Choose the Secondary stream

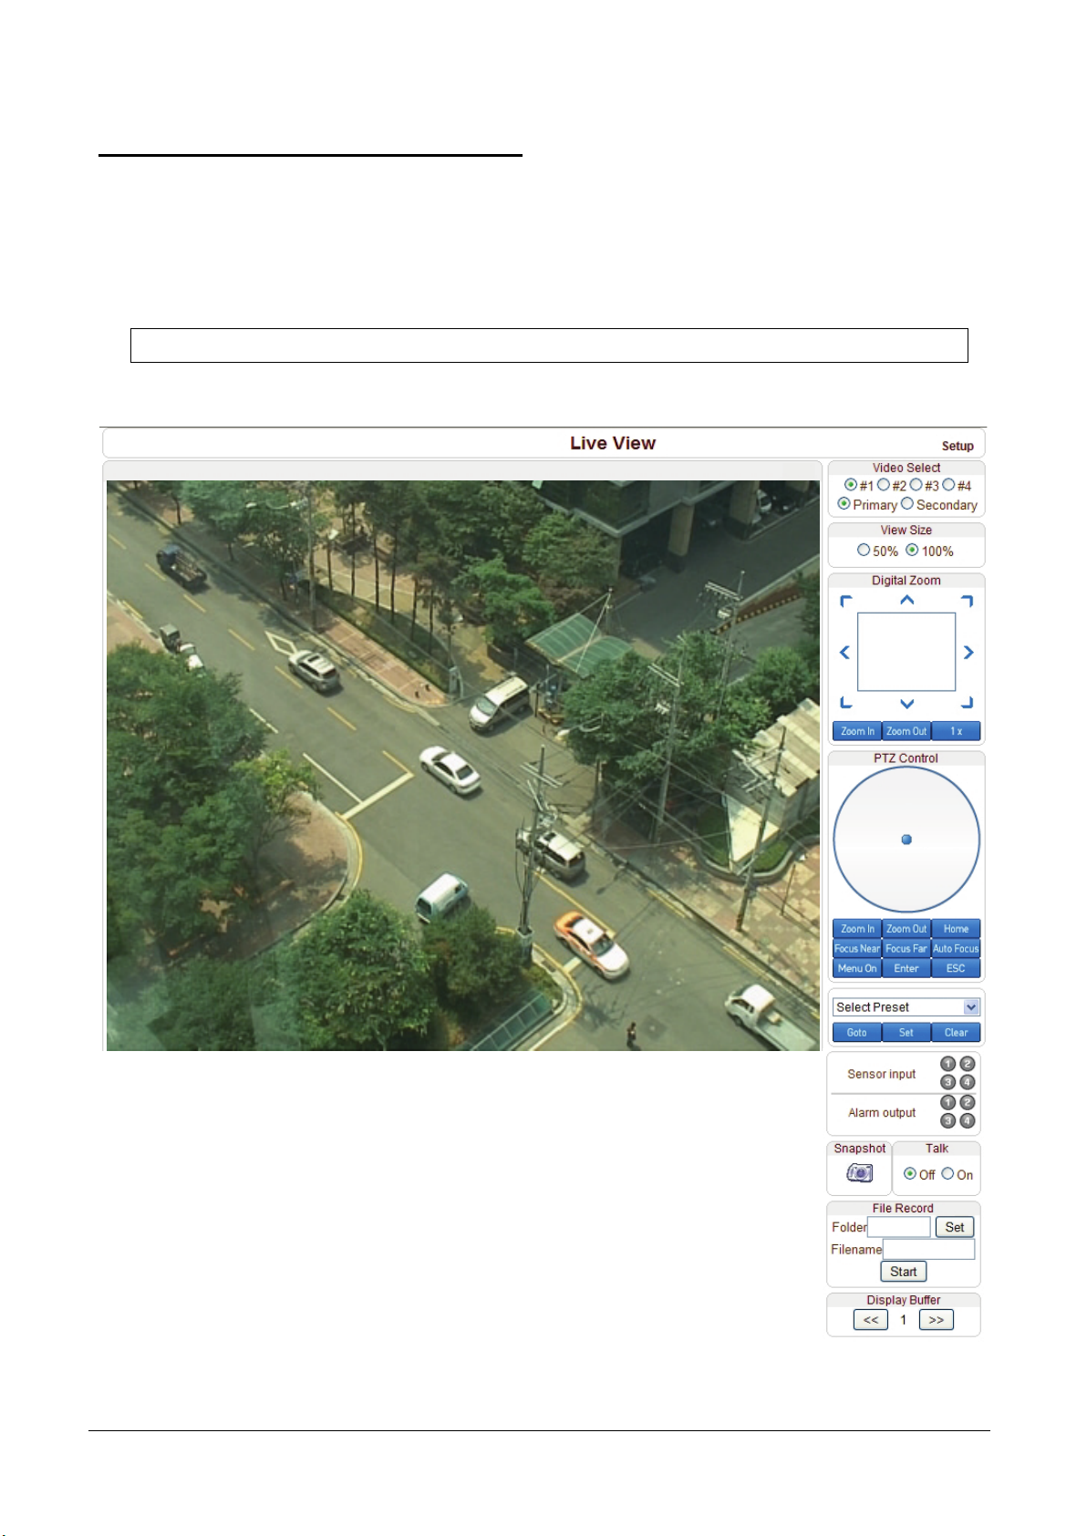click(906, 504)
